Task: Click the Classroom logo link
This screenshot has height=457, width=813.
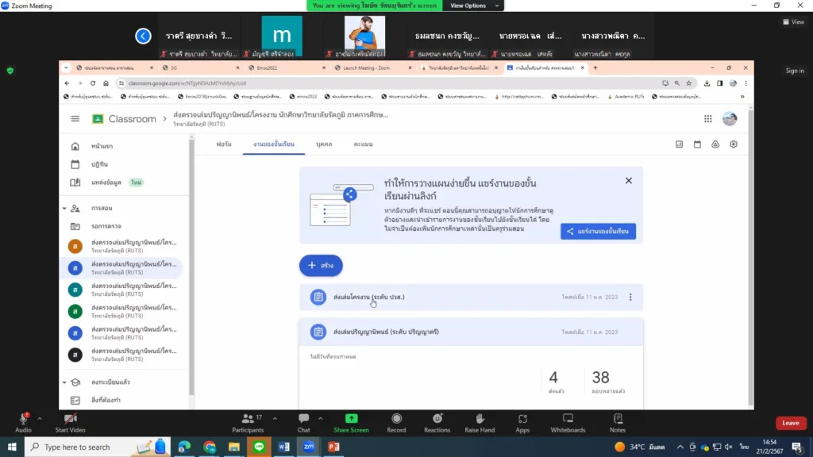Action: (x=125, y=119)
